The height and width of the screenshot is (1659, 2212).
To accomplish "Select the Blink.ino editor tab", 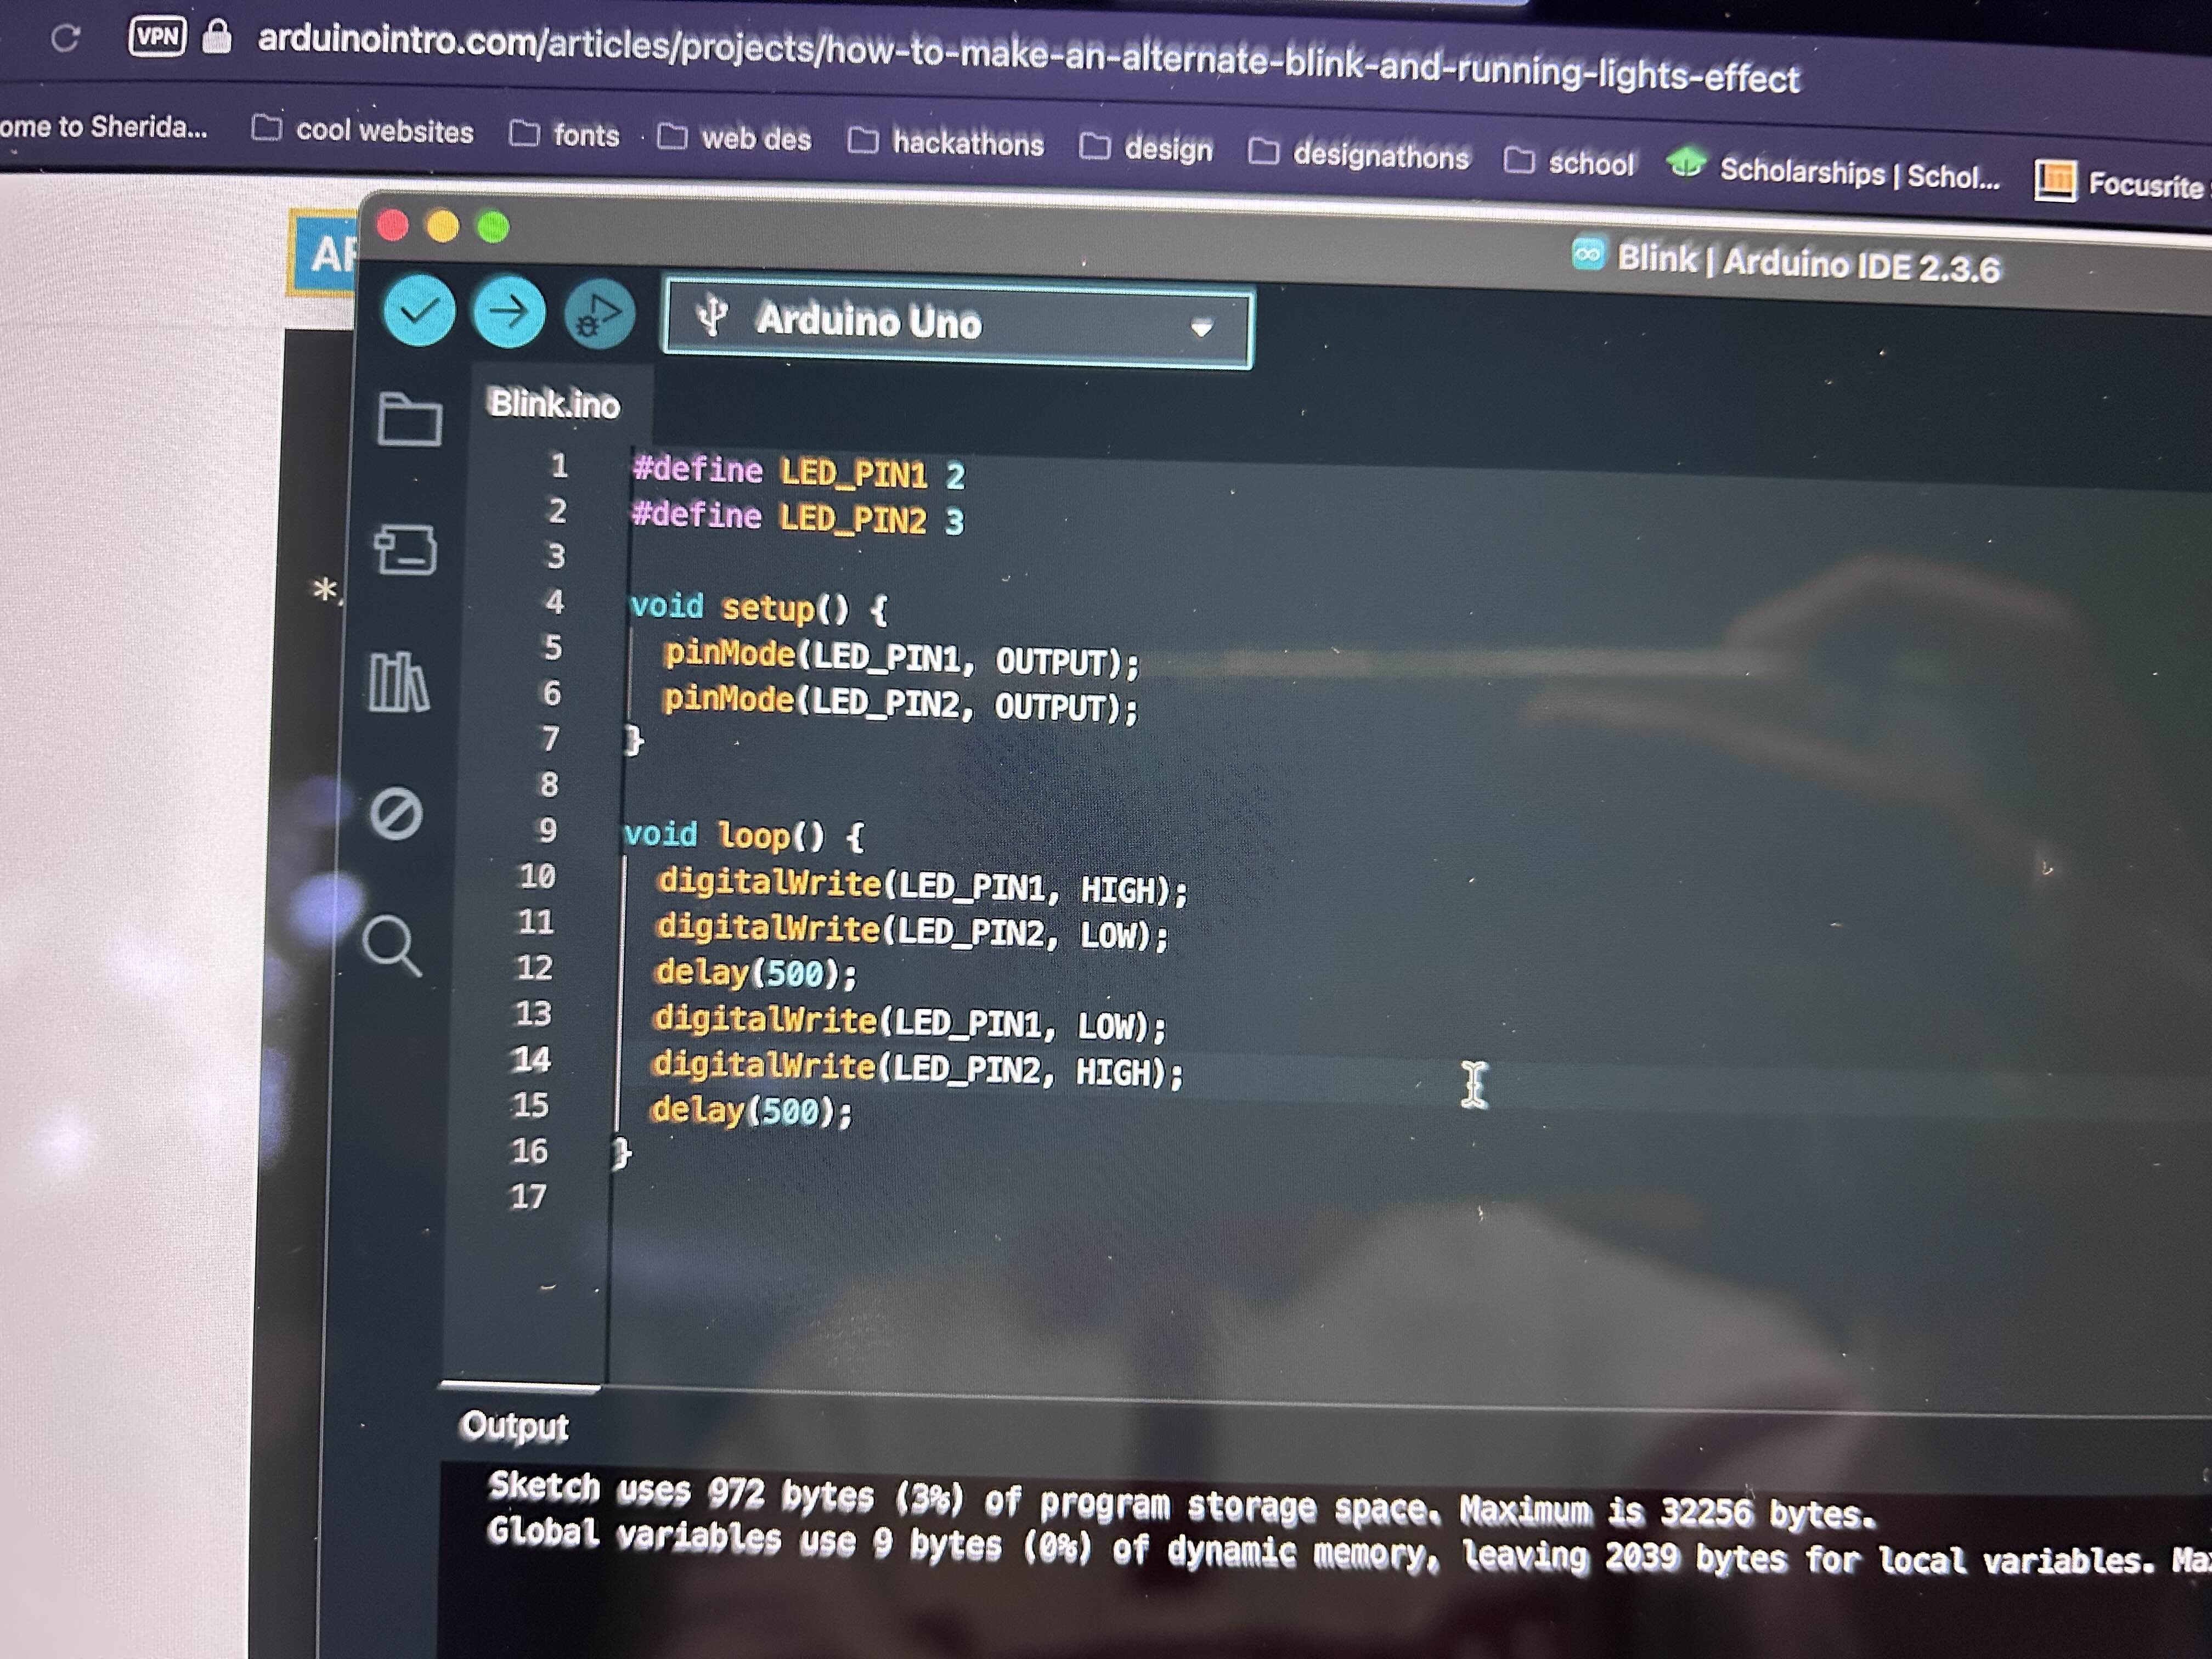I will point(553,404).
